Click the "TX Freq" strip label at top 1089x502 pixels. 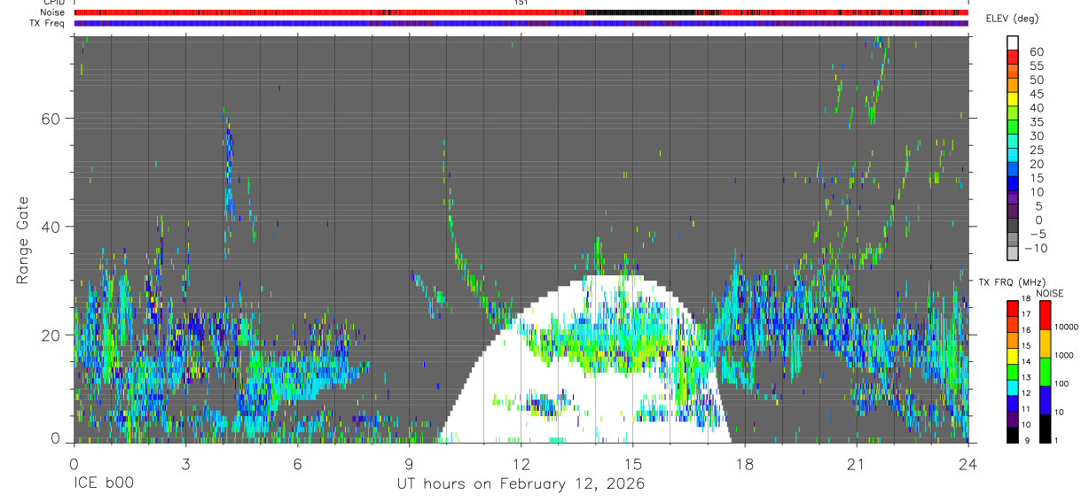(x=49, y=23)
